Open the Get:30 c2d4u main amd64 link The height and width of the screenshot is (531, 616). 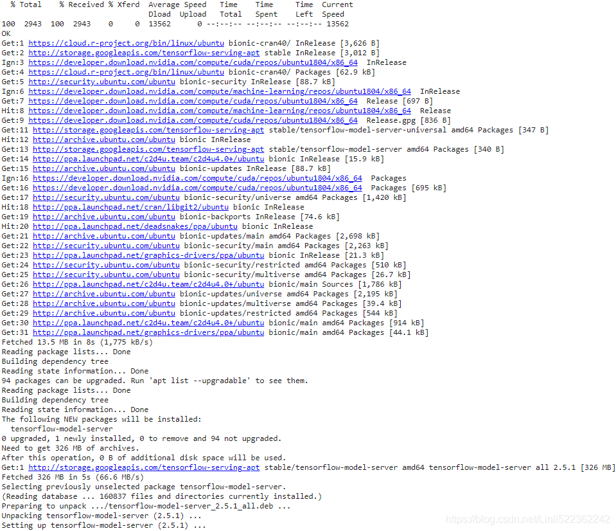click(x=148, y=322)
